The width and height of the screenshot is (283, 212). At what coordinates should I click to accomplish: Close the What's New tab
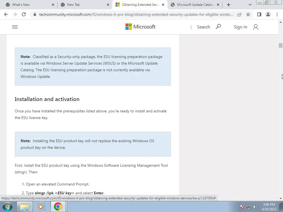pos(53,5)
